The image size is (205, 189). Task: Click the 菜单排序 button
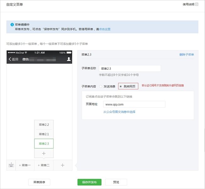pos(39,182)
